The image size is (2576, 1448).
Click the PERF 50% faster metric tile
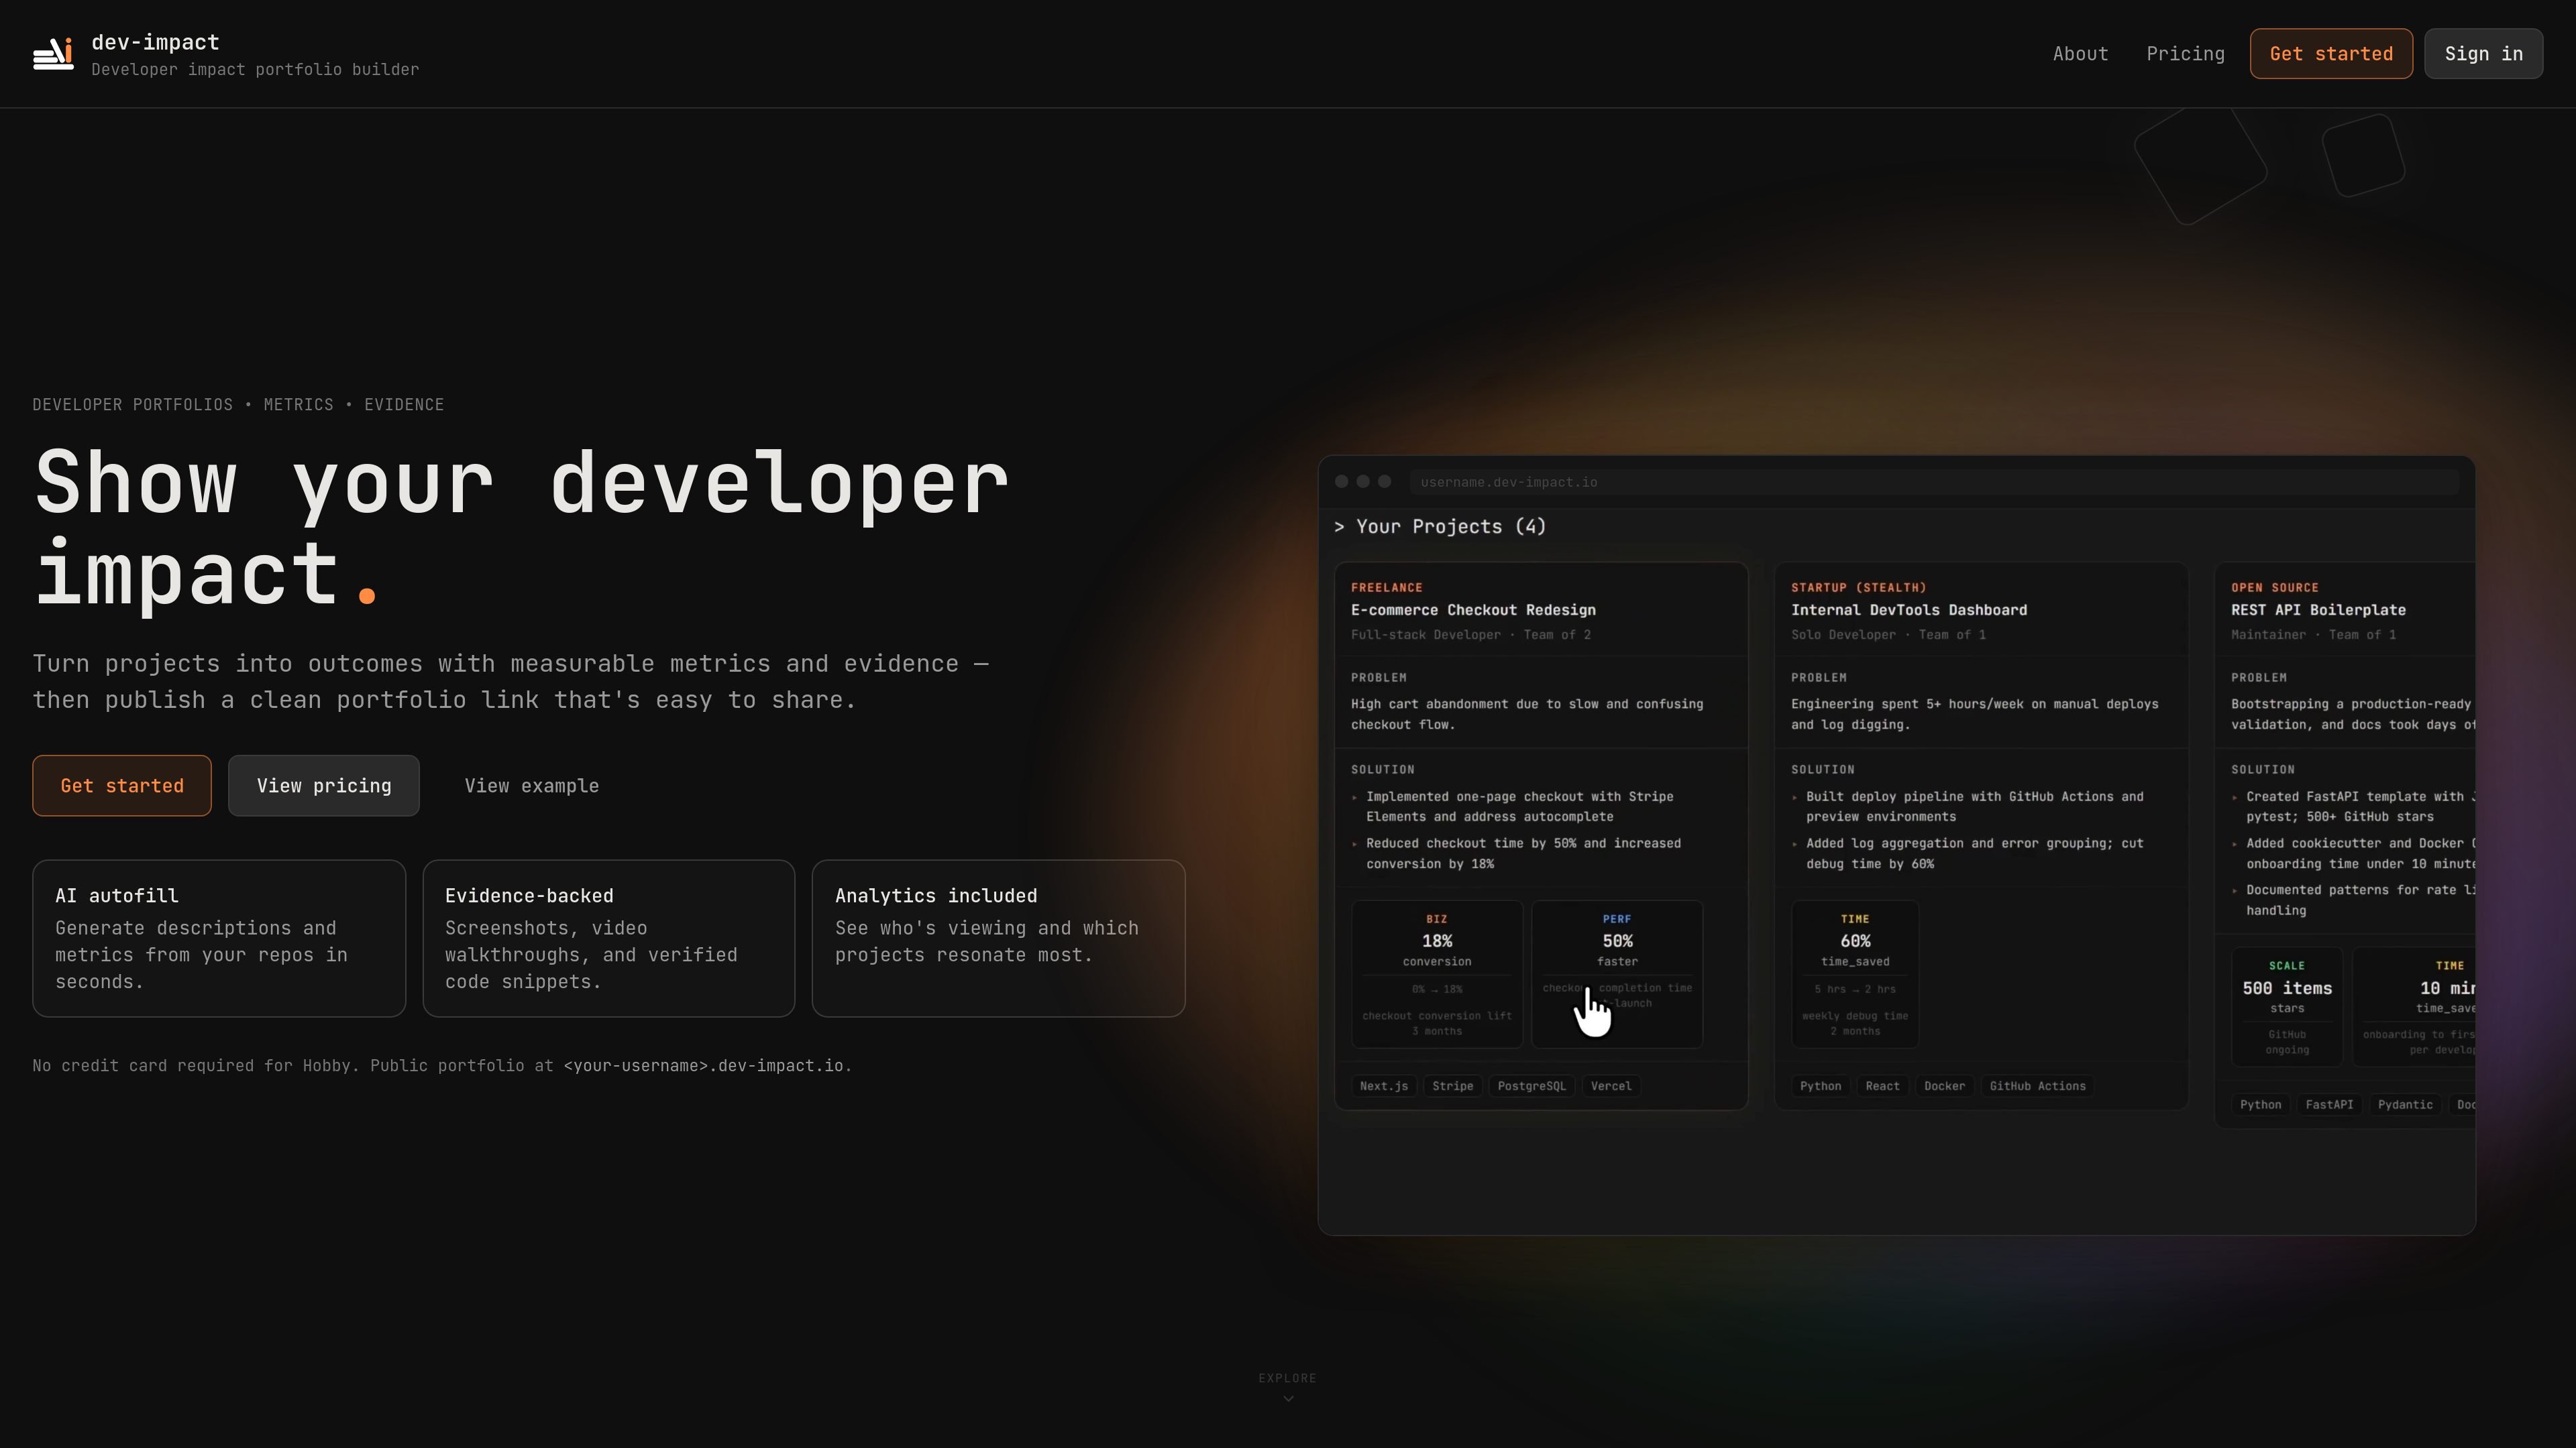1617,974
